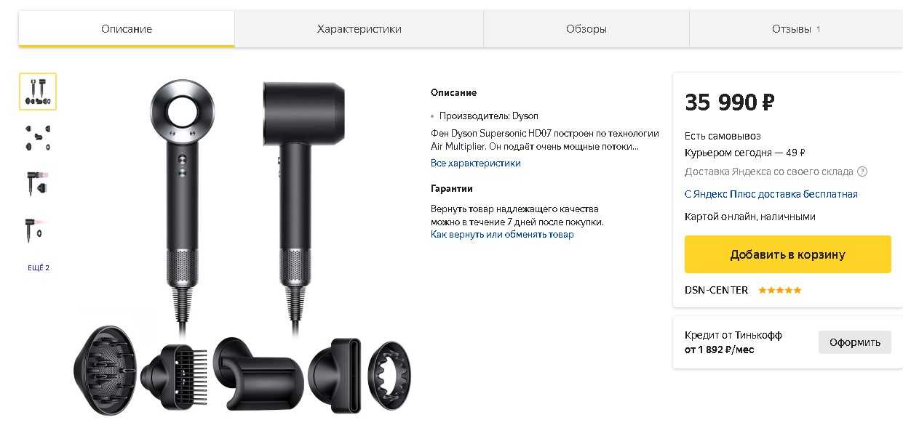This screenshot has height=428, width=903.
Task: Click the diffuser attachment in main image
Action: (106, 370)
